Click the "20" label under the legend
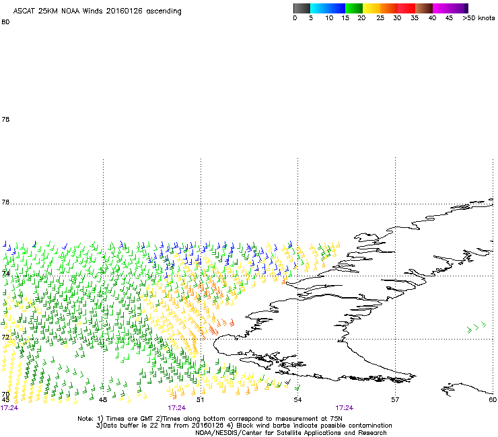Viewport: 498px width, 437px height. point(361,18)
